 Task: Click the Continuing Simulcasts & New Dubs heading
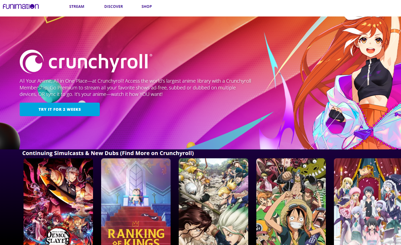(108, 153)
